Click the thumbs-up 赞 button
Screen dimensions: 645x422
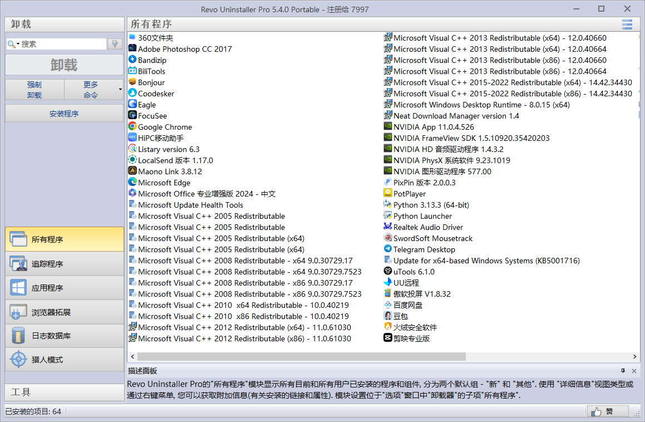(x=608, y=411)
